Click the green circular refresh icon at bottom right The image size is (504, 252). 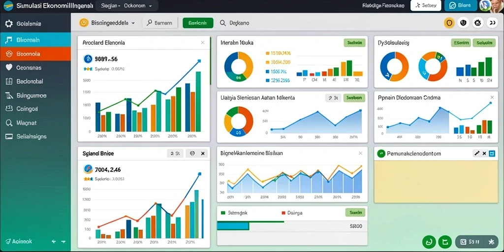click(x=429, y=241)
